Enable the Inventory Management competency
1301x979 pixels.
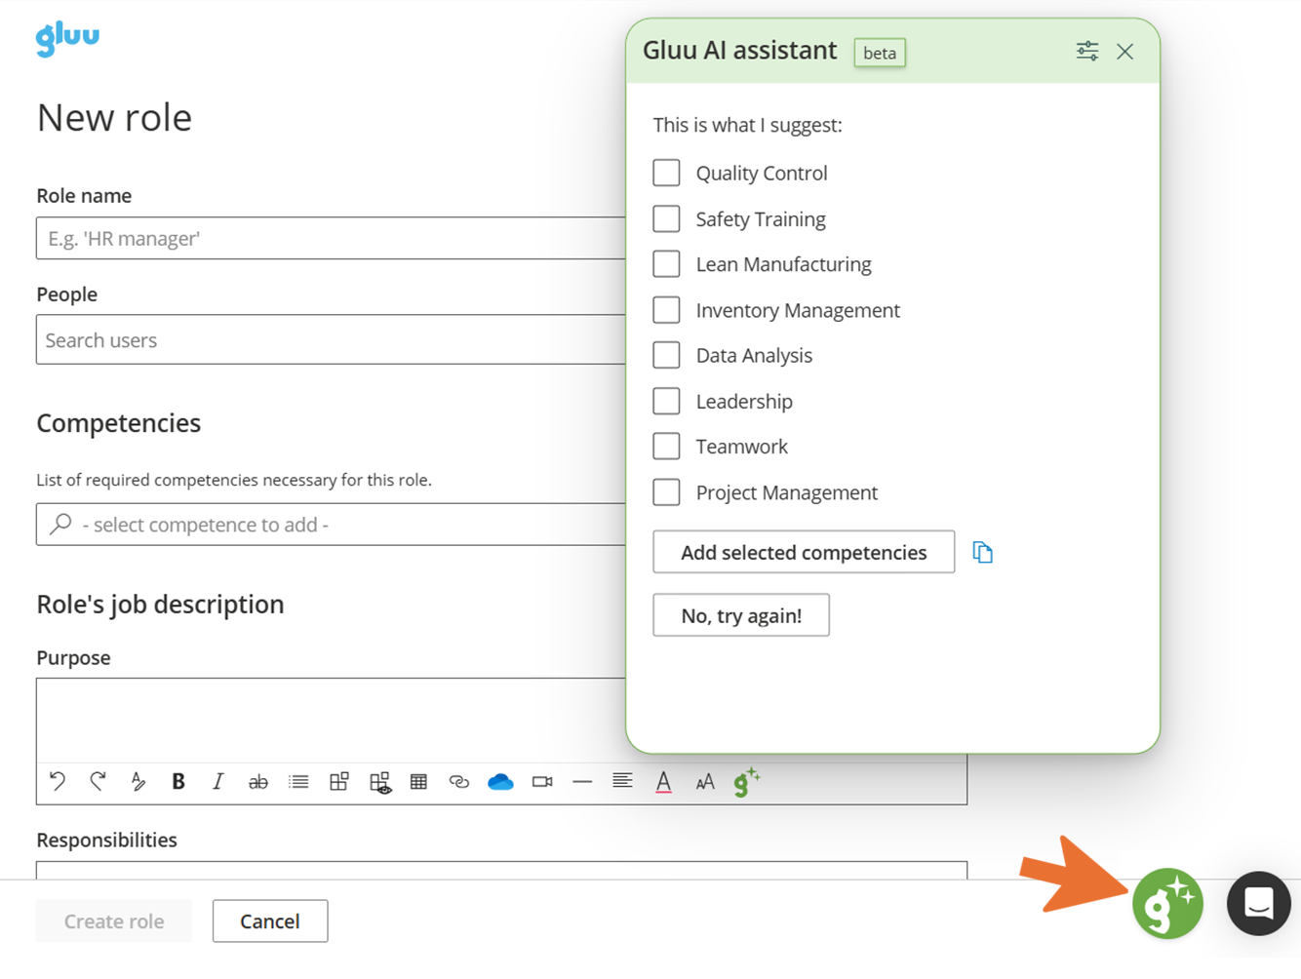[666, 310]
